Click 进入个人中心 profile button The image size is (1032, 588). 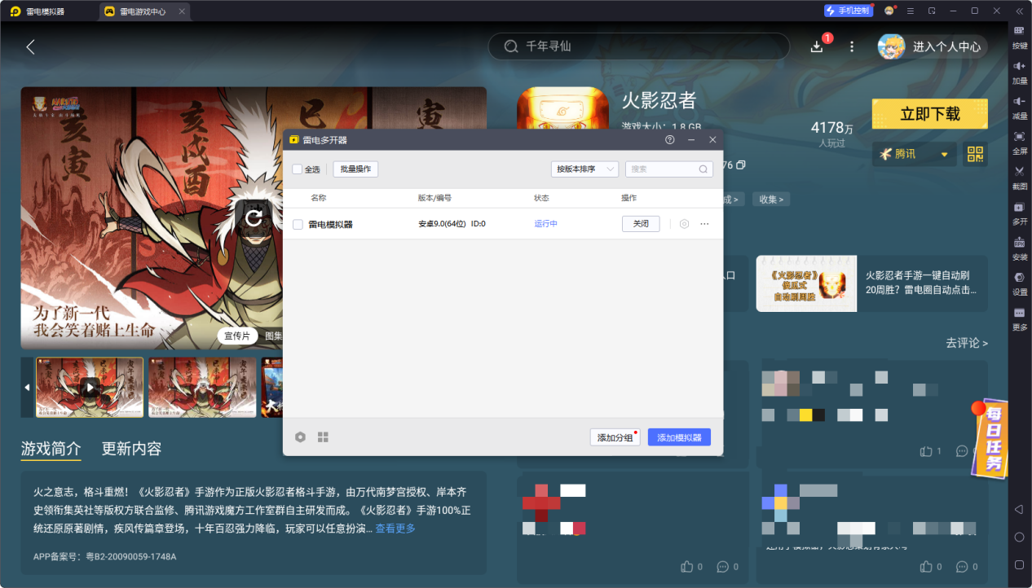(x=933, y=46)
